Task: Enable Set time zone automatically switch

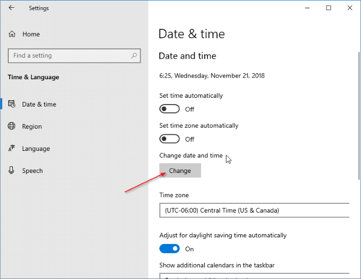Action: [170, 139]
